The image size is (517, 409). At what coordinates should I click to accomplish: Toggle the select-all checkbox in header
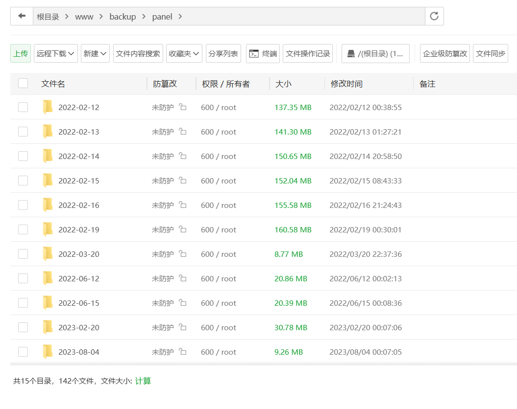23,83
